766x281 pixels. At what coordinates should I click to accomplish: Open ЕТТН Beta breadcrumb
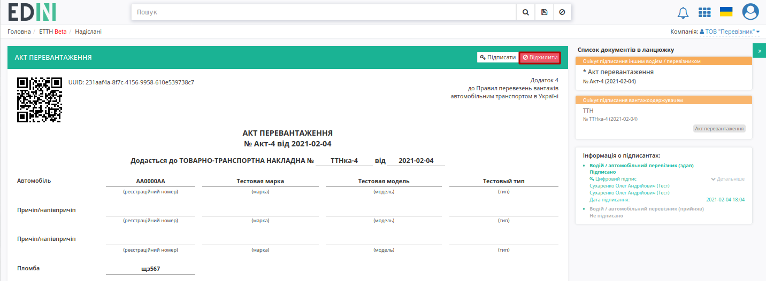pyautogui.click(x=53, y=32)
